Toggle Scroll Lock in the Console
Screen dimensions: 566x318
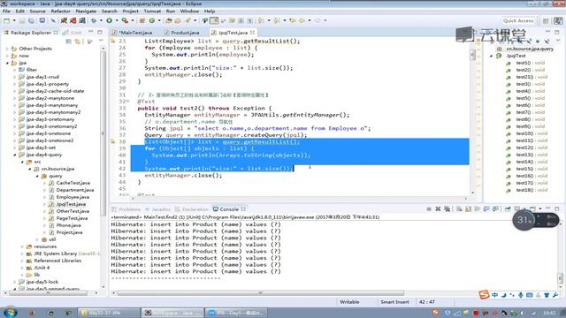[468, 208]
